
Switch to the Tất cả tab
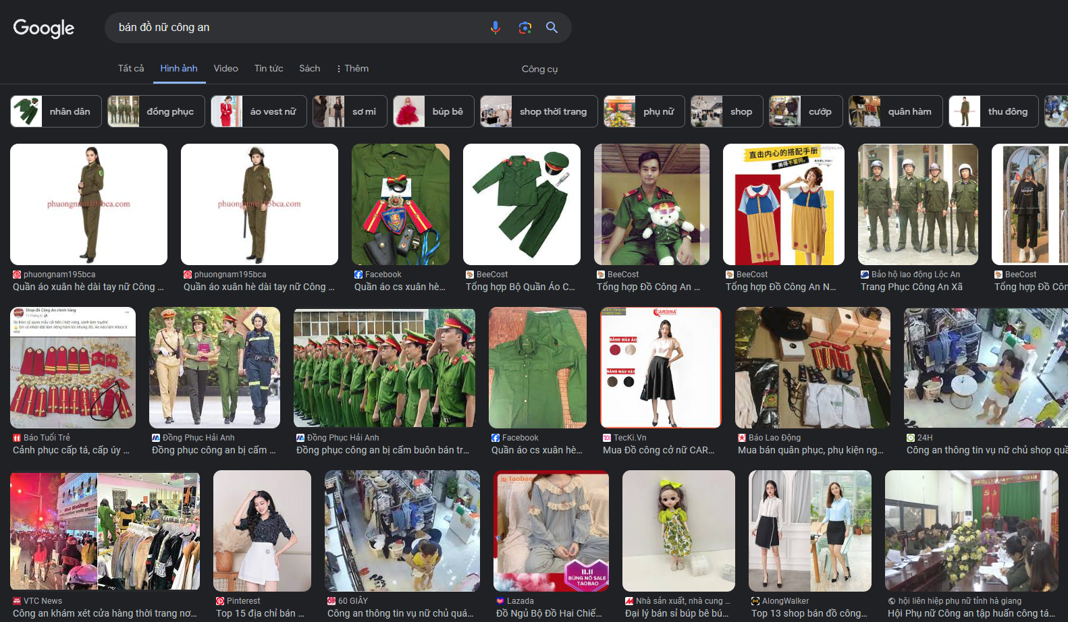pos(131,69)
